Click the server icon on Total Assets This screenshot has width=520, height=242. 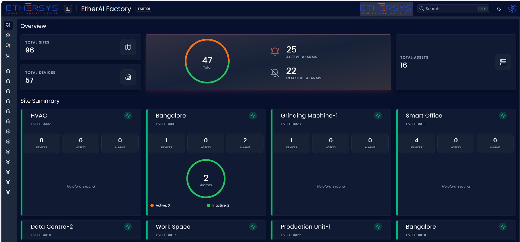[x=503, y=62]
